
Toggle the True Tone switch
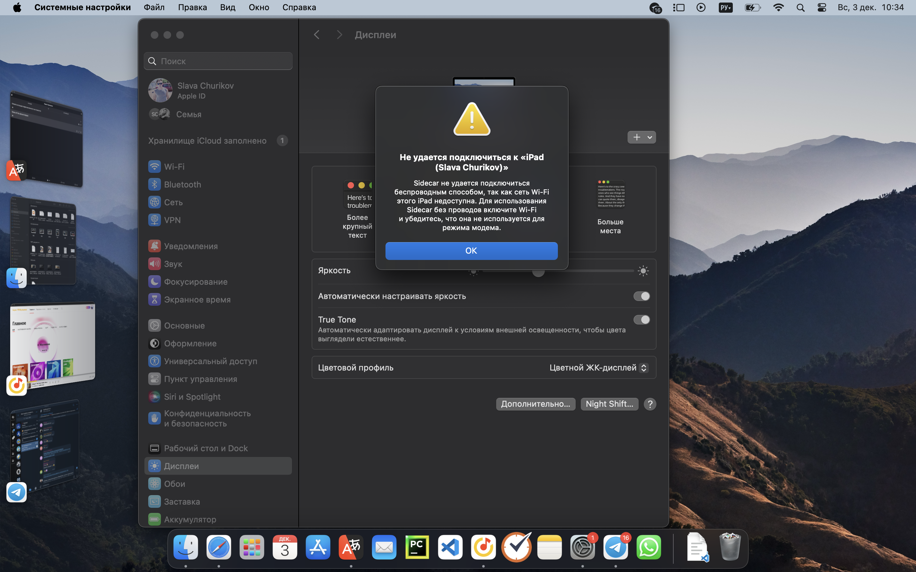tap(641, 320)
